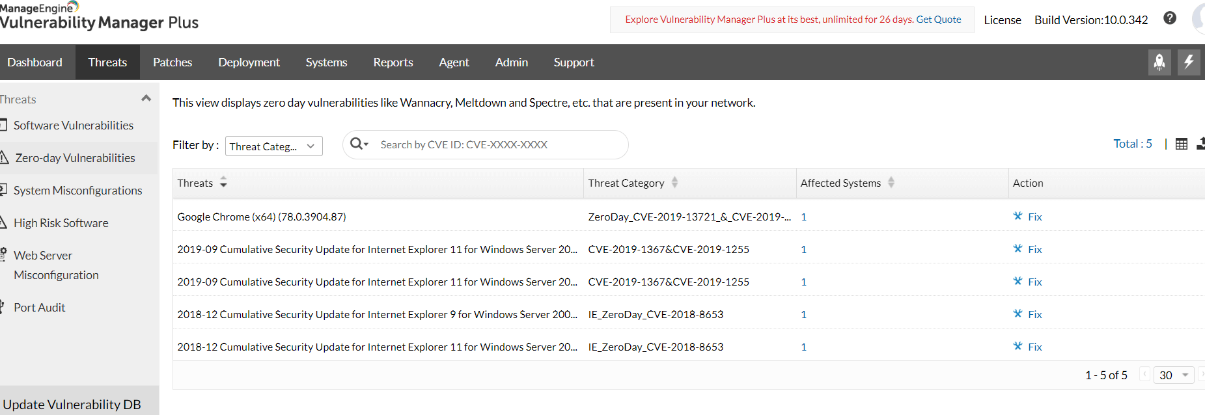Screen dimensions: 1205x415
Task: Click Update Vulnerability DB button
Action: click(72, 404)
